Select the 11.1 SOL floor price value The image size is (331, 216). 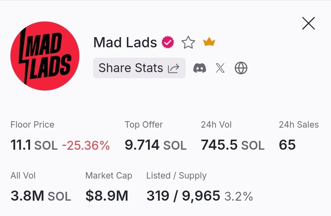tap(34, 145)
